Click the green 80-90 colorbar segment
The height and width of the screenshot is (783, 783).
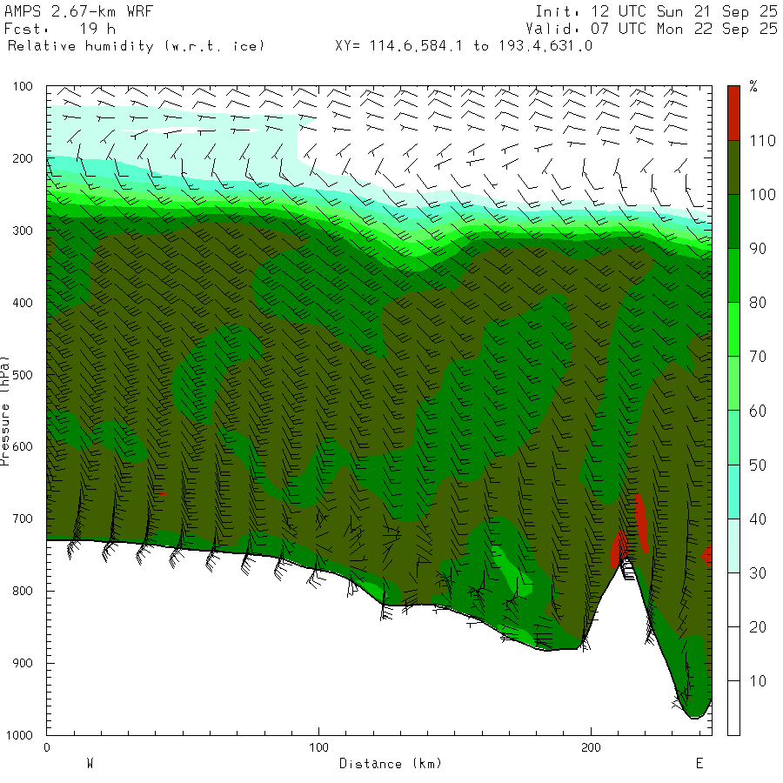click(x=733, y=276)
